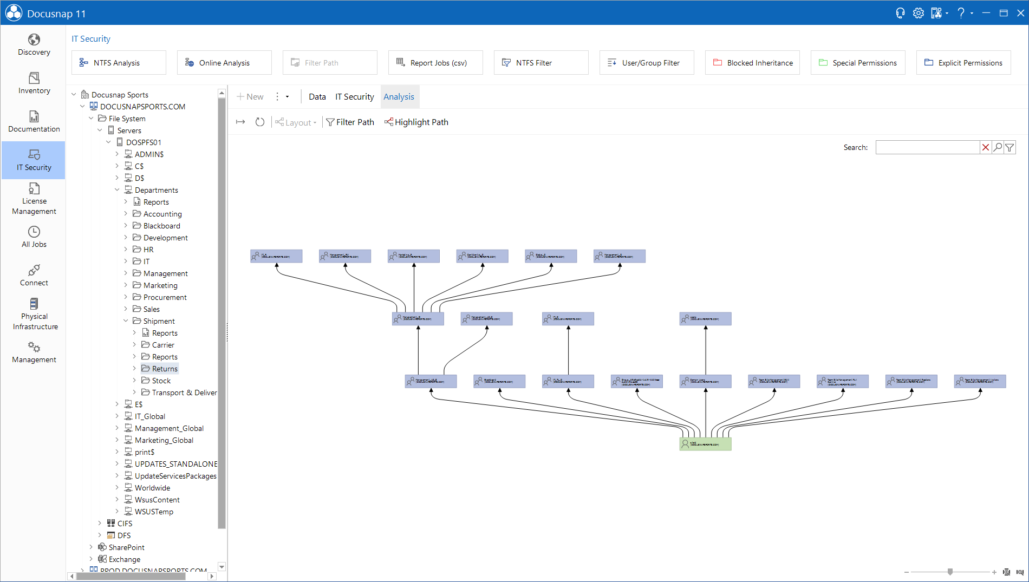The height and width of the screenshot is (582, 1029).
Task: Collapse the Docusnap Sports root node
Action: (74, 95)
